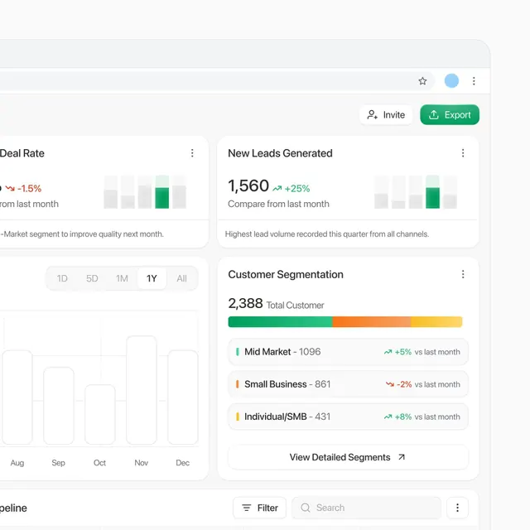Screen dimensions: 530x530
Task: Click the bookmark star icon
Action: click(x=422, y=81)
